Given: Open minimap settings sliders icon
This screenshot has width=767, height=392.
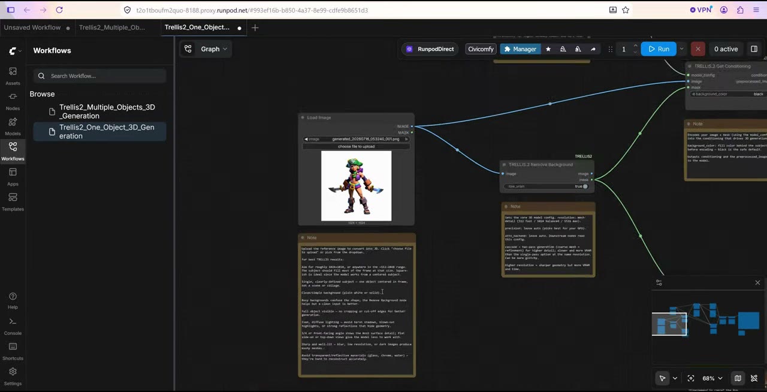Looking at the screenshot, I should [x=659, y=283].
